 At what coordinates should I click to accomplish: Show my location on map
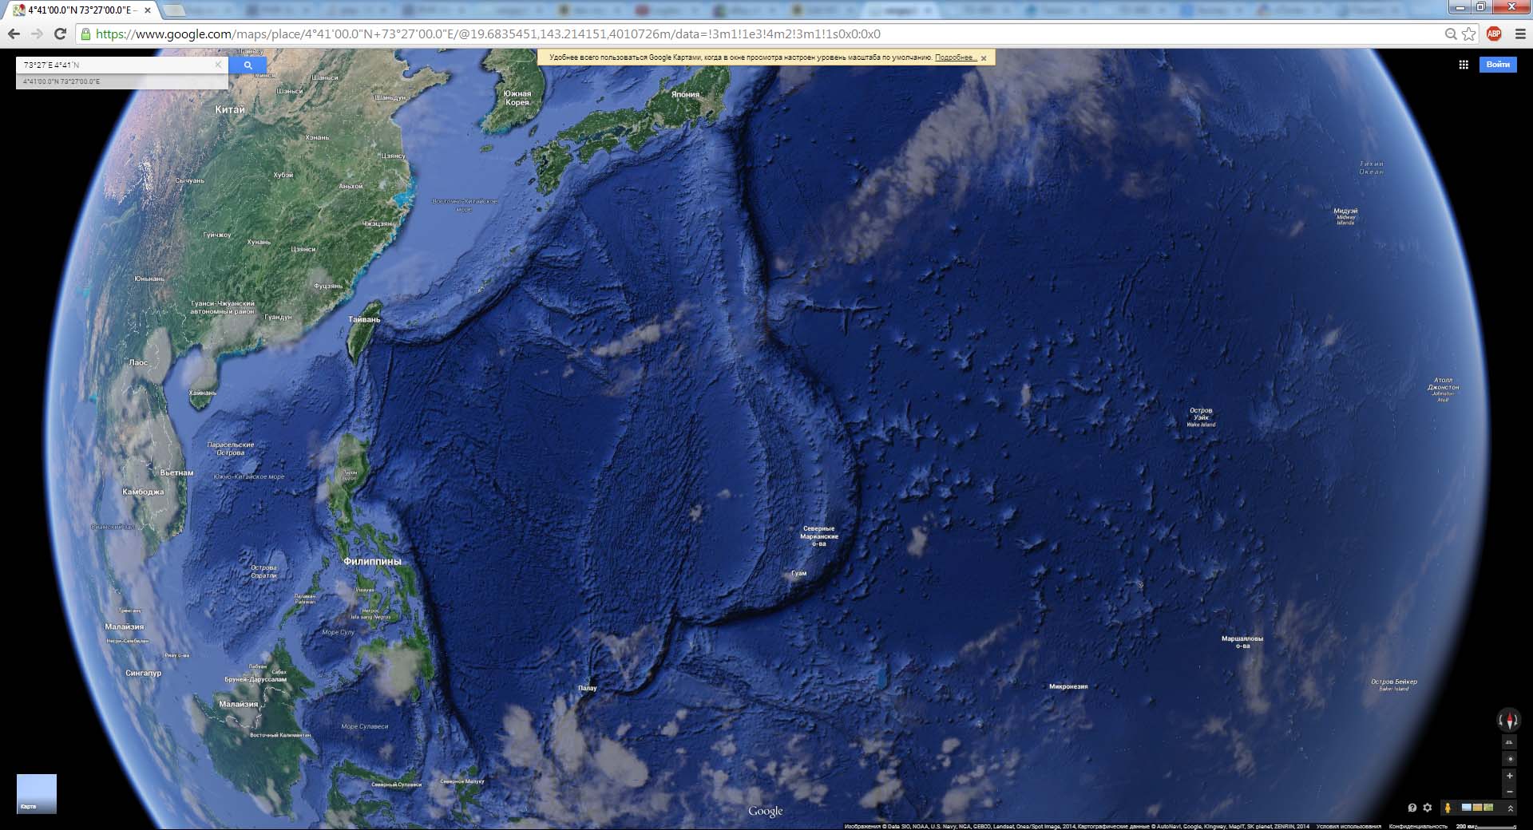[x=1509, y=759]
